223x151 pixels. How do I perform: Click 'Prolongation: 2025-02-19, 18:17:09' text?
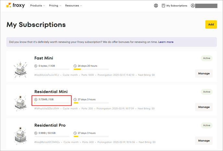pyautogui.click(x=115, y=109)
